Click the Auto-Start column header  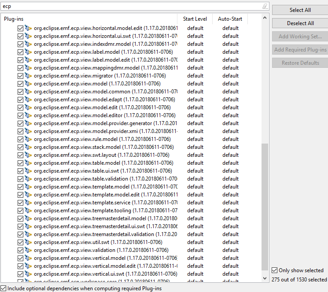(x=230, y=19)
